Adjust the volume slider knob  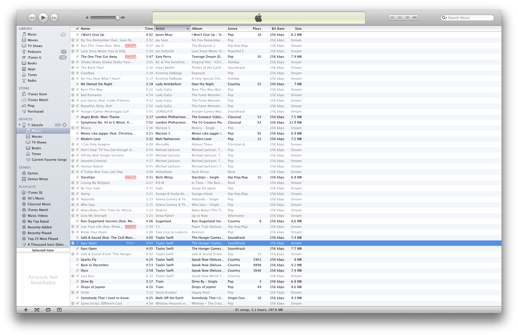point(118,18)
